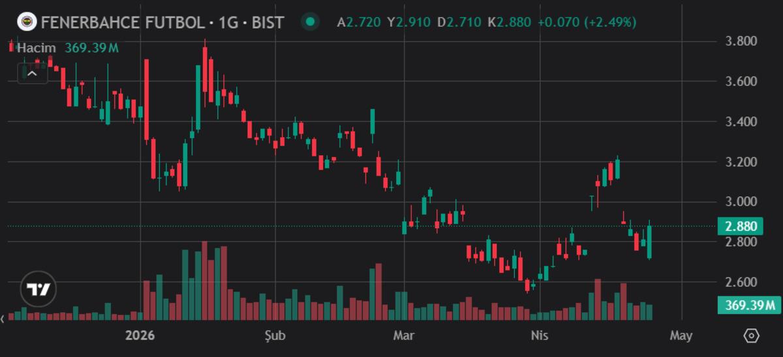Open the TradingView logo link
Image resolution: width=783 pixels, height=357 pixels.
(38, 289)
